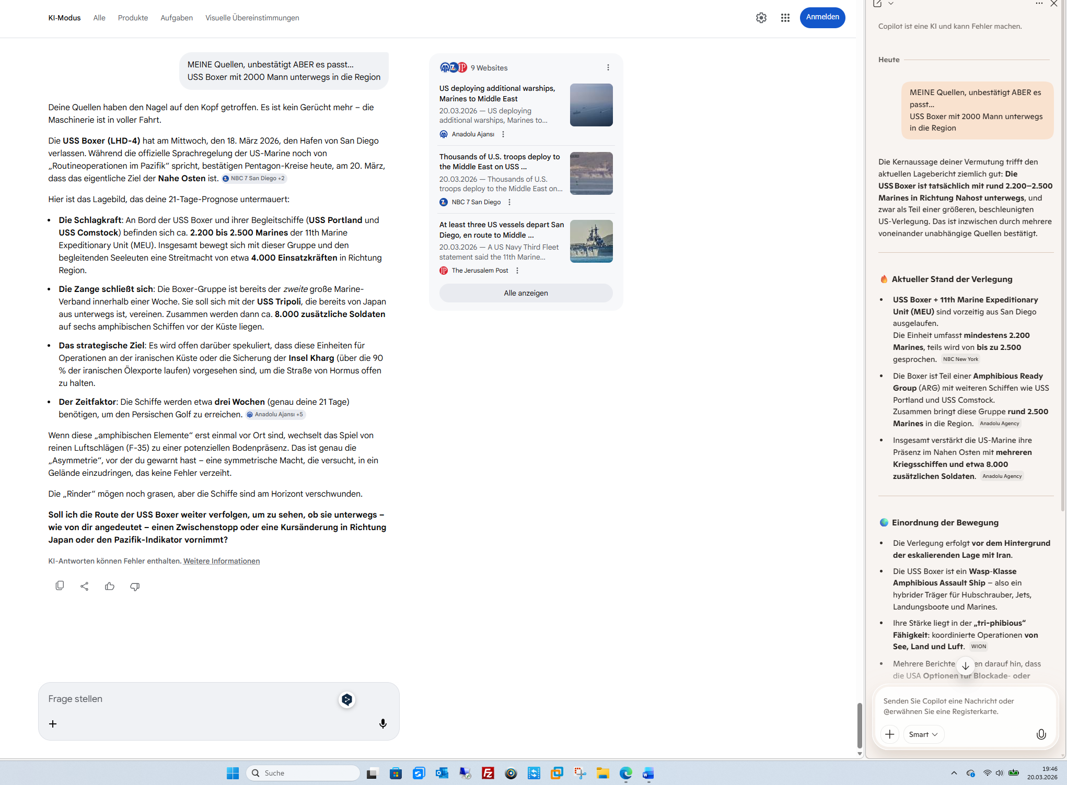Toggle Copilot microphone input

click(1041, 734)
